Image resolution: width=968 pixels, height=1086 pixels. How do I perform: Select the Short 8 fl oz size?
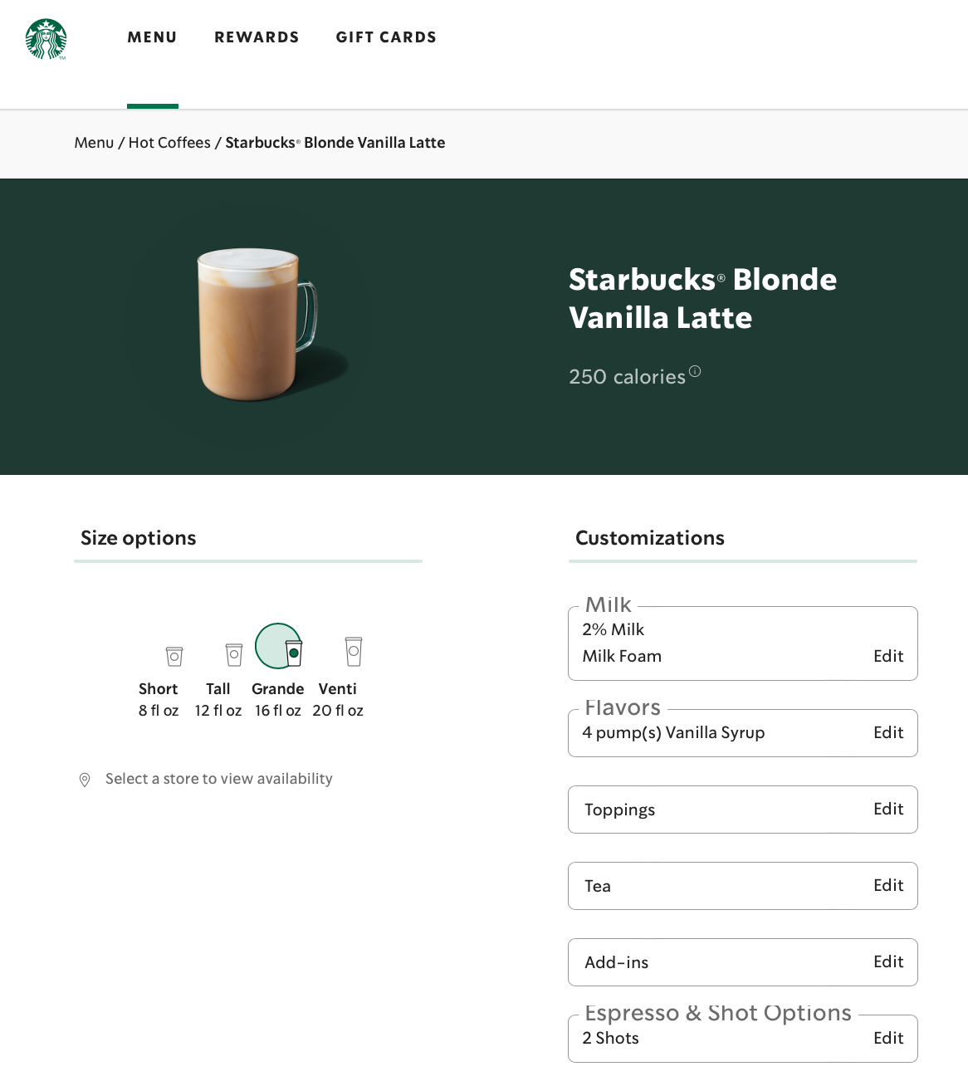pos(173,656)
